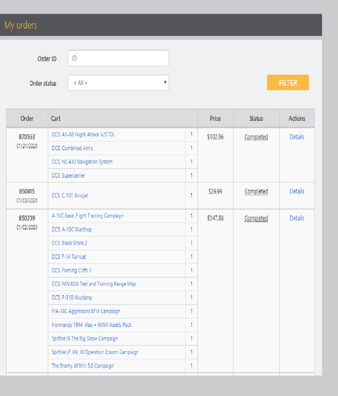338x396 pixels.
Task: Open Details for order 850815
Action: [297, 191]
